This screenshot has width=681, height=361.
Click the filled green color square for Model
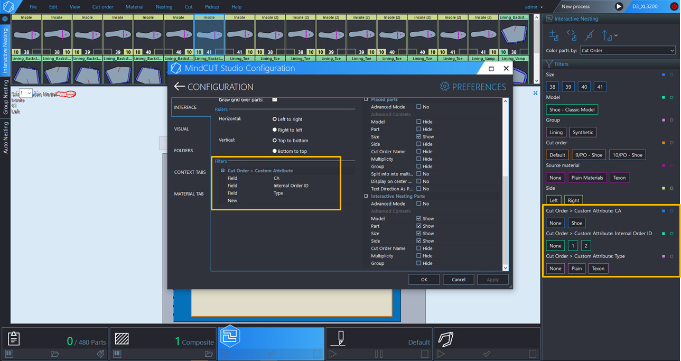point(663,98)
